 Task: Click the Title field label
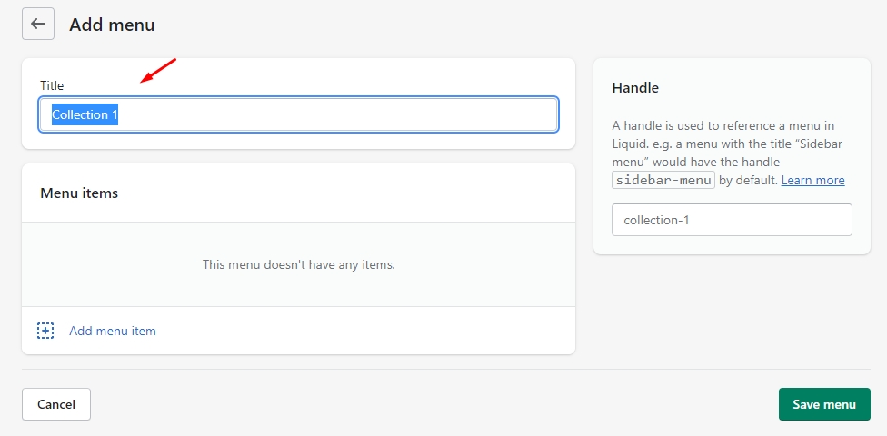52,85
